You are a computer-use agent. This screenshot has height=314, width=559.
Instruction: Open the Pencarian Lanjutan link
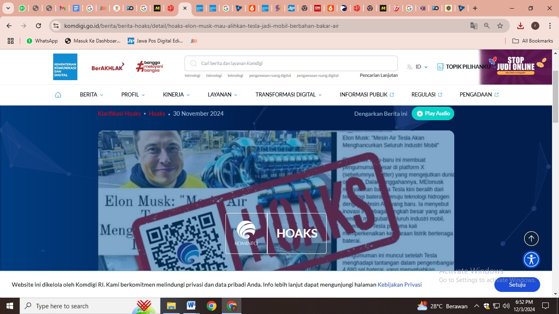[x=379, y=75]
